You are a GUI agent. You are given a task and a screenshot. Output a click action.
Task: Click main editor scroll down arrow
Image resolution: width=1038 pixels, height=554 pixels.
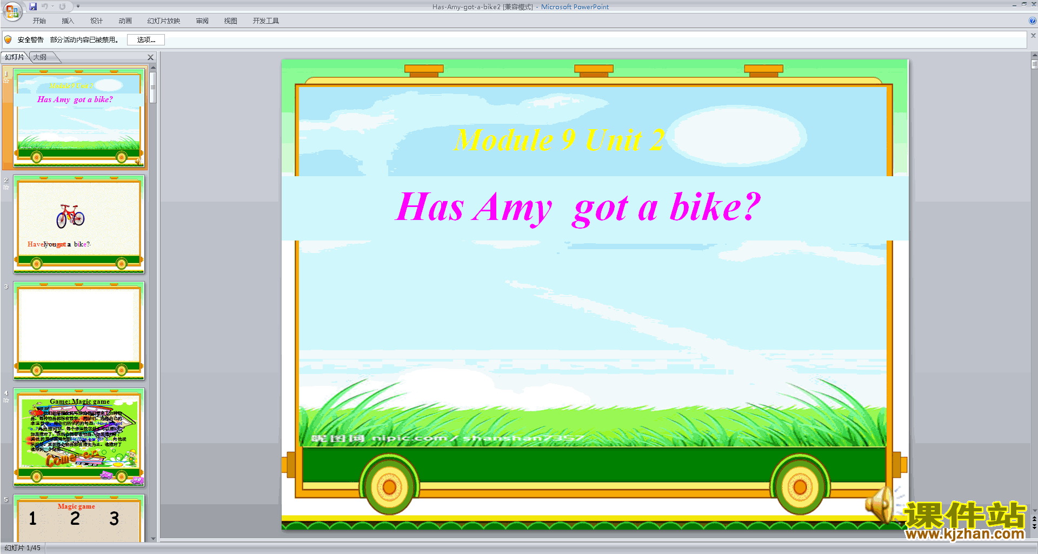pos(1034,510)
